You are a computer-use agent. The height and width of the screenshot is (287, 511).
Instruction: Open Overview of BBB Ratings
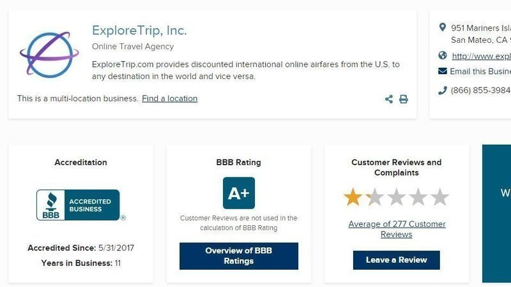click(x=239, y=256)
